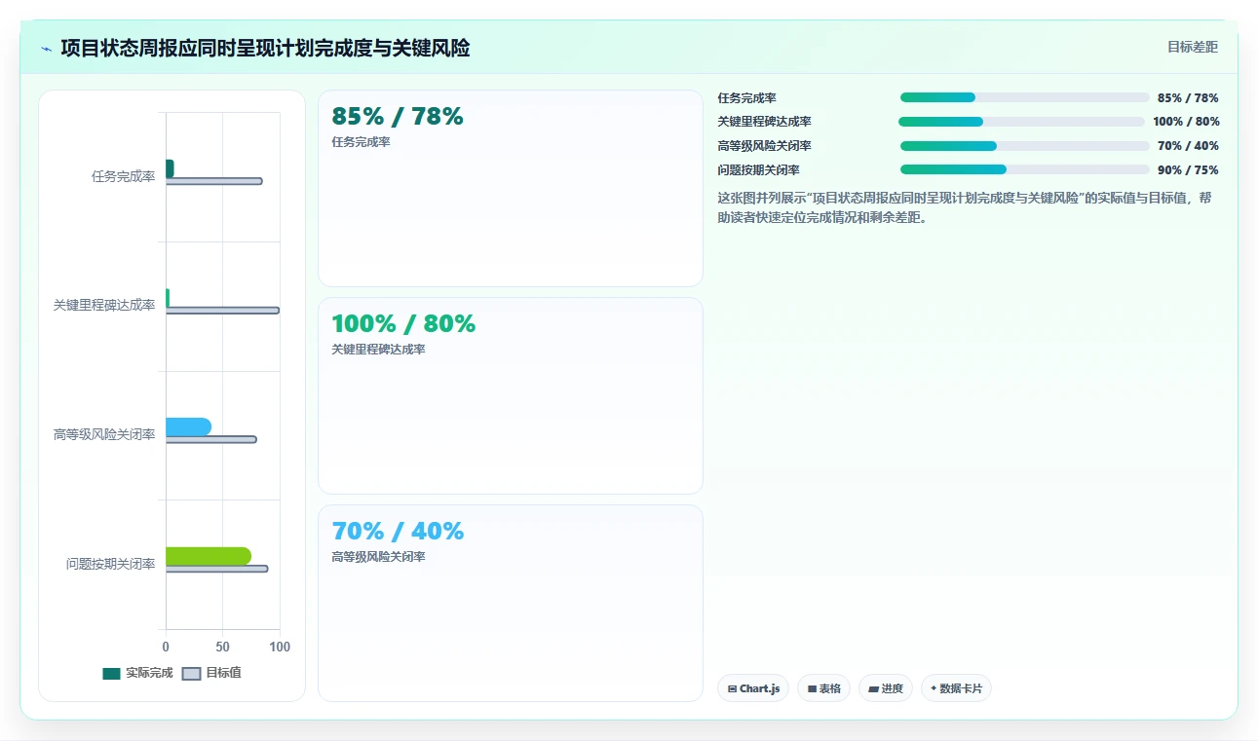The image size is (1258, 741).
Task: Select the gray target bar for 高等级风险关闭率
Action: pyautogui.click(x=211, y=440)
